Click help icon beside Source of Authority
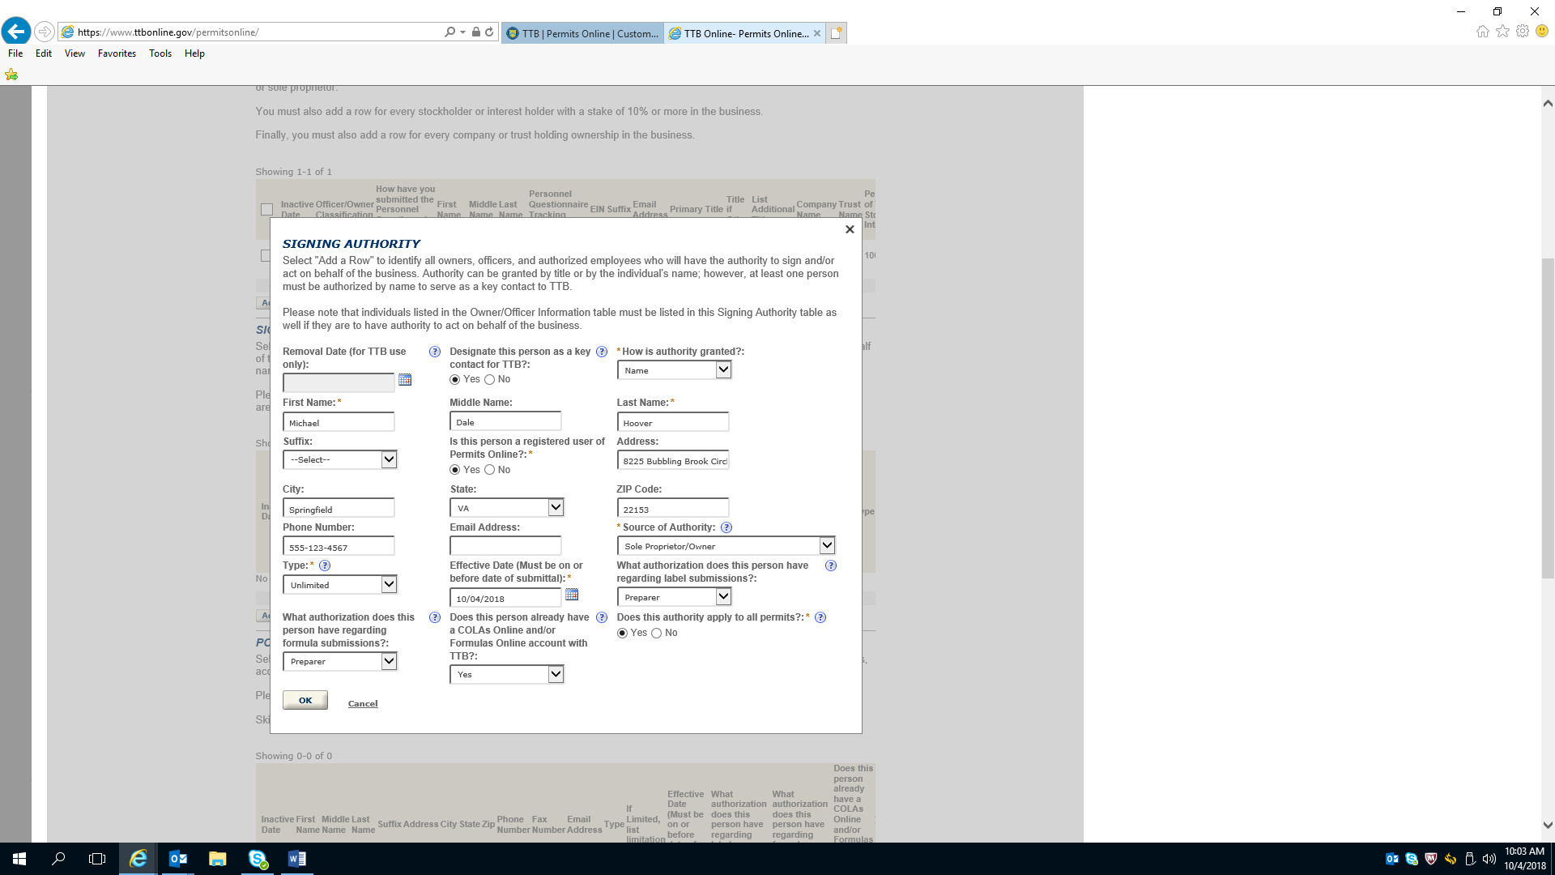Screen dimensions: 1555x875 click(x=726, y=527)
